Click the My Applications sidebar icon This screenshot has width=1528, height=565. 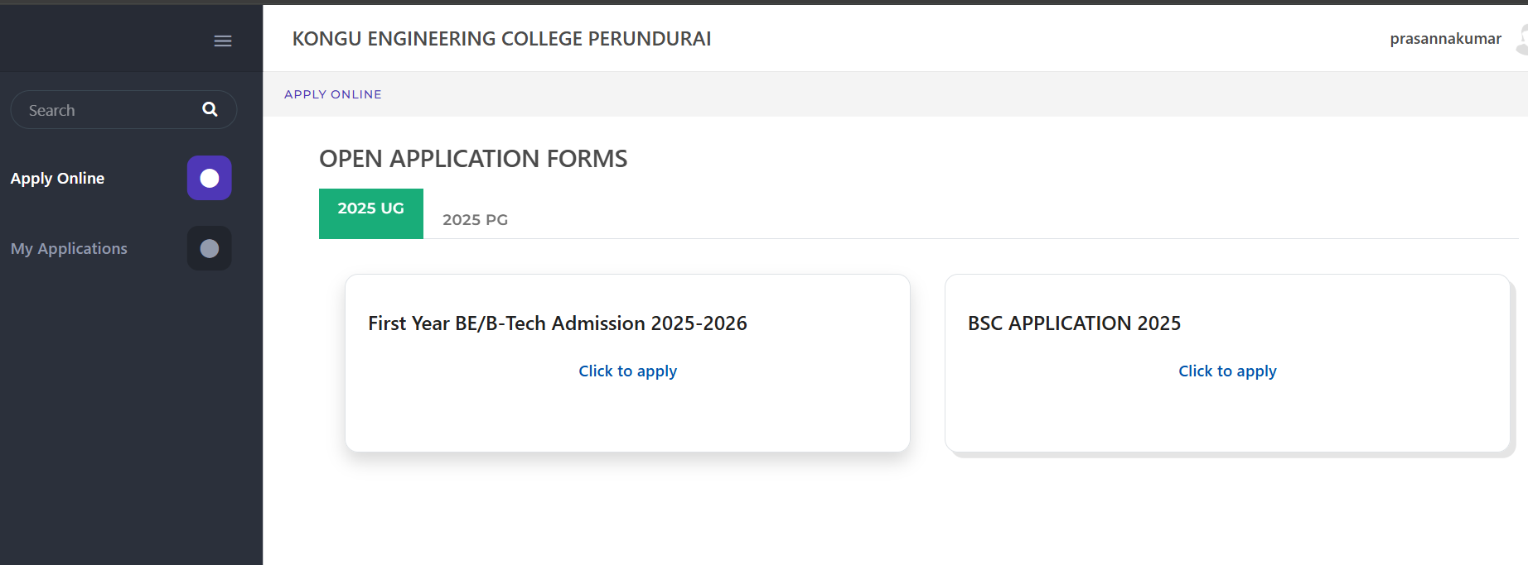click(209, 248)
